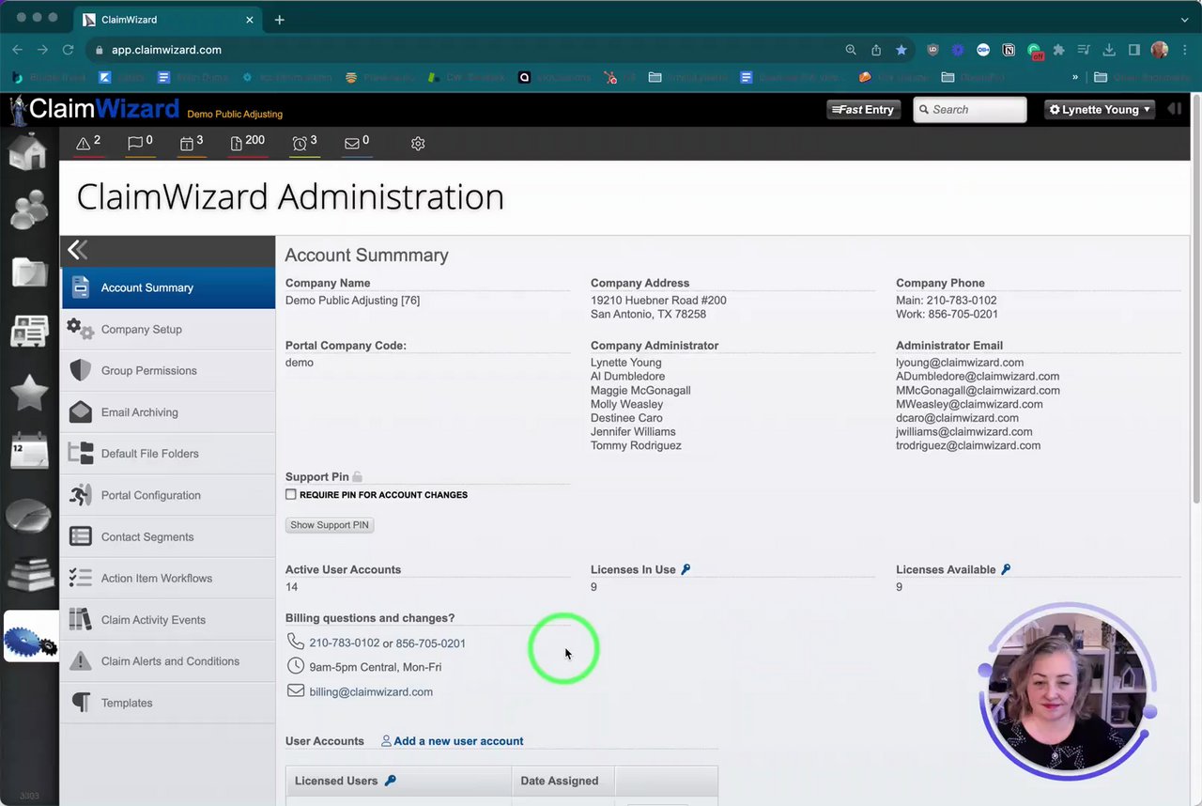Open Default File Folders in admin menu
The width and height of the screenshot is (1202, 806).
tap(168, 454)
